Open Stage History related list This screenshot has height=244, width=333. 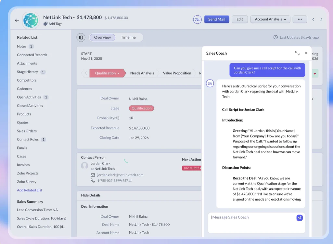point(27,72)
